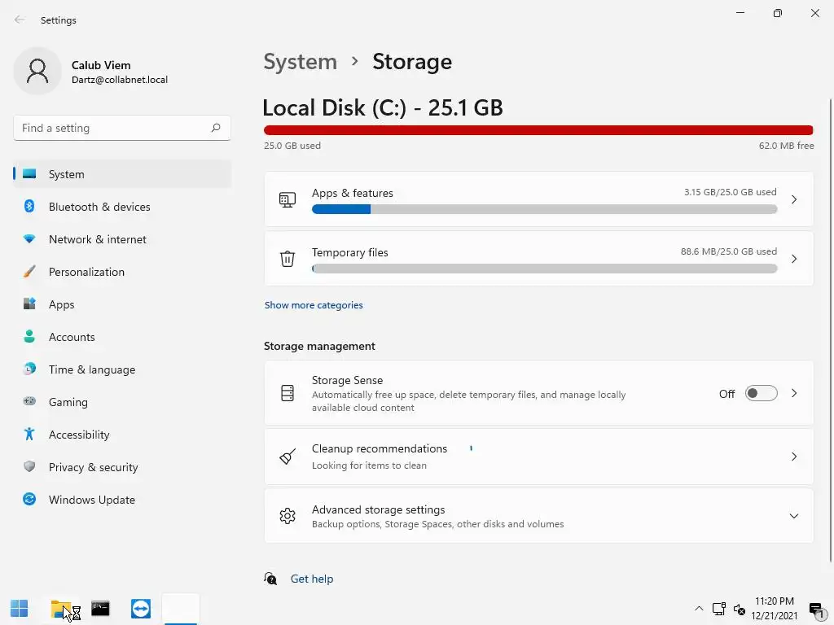Image resolution: width=834 pixels, height=625 pixels.
Task: Click the Windows Start button
Action: coord(19,609)
